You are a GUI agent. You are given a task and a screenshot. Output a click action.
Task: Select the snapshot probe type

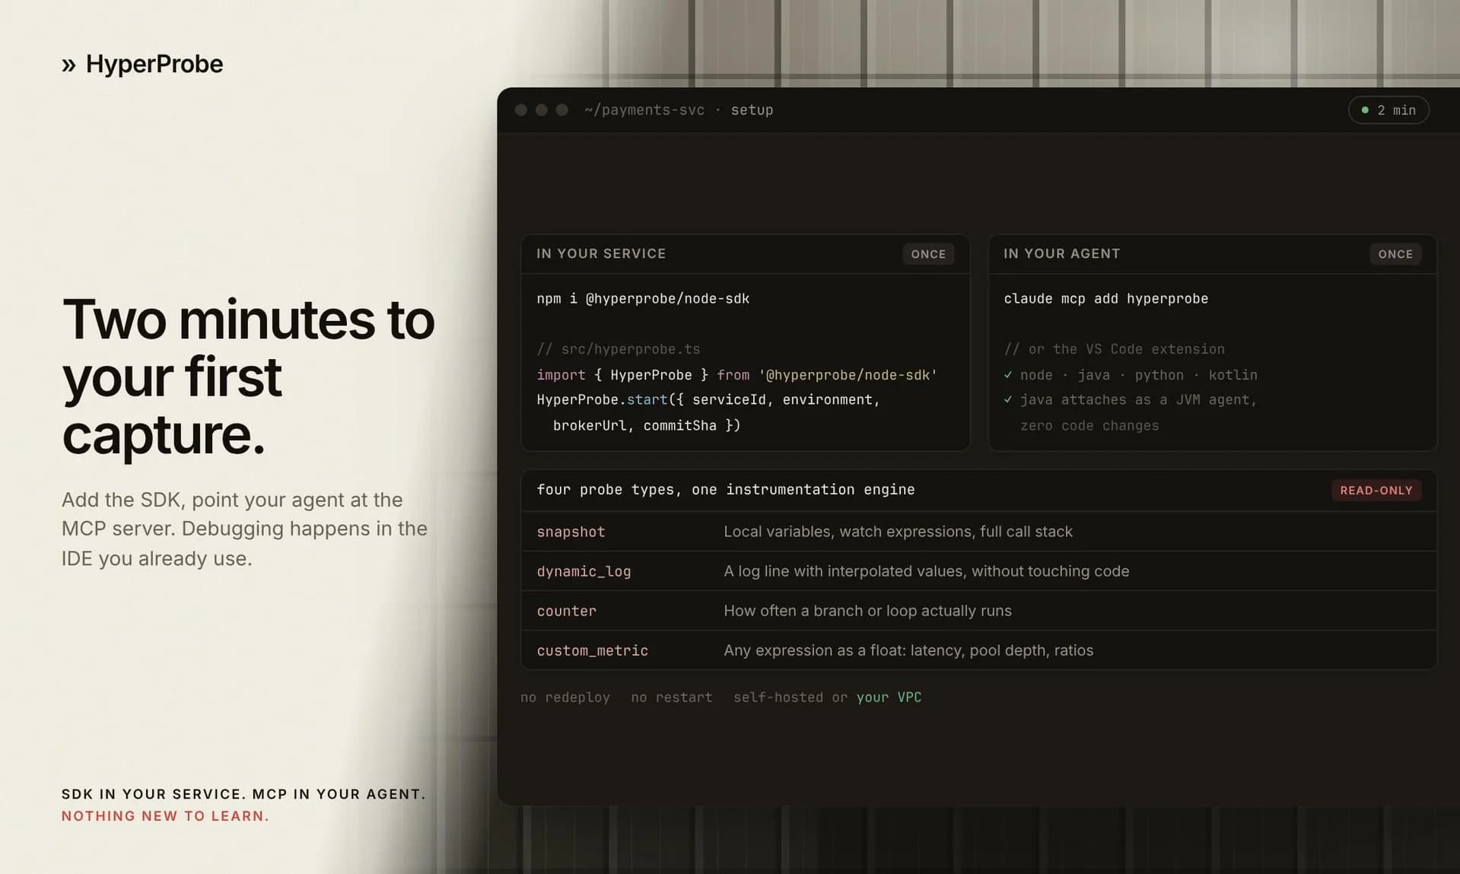[571, 532]
